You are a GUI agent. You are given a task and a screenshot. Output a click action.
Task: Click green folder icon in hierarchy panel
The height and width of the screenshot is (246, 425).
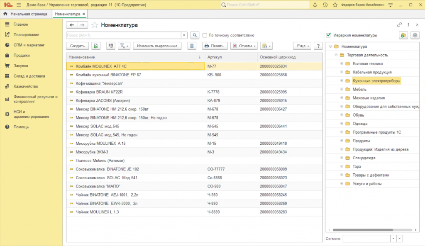click(x=403, y=35)
